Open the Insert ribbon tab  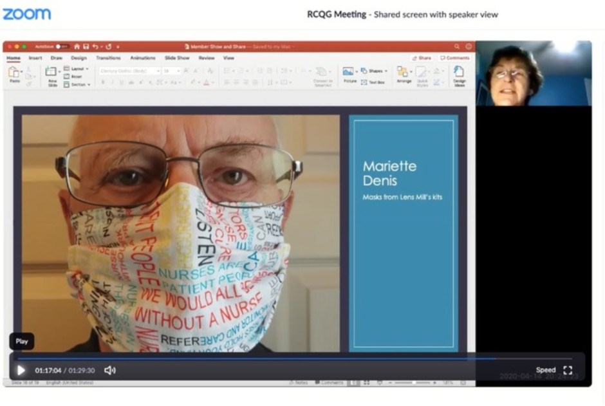35,58
